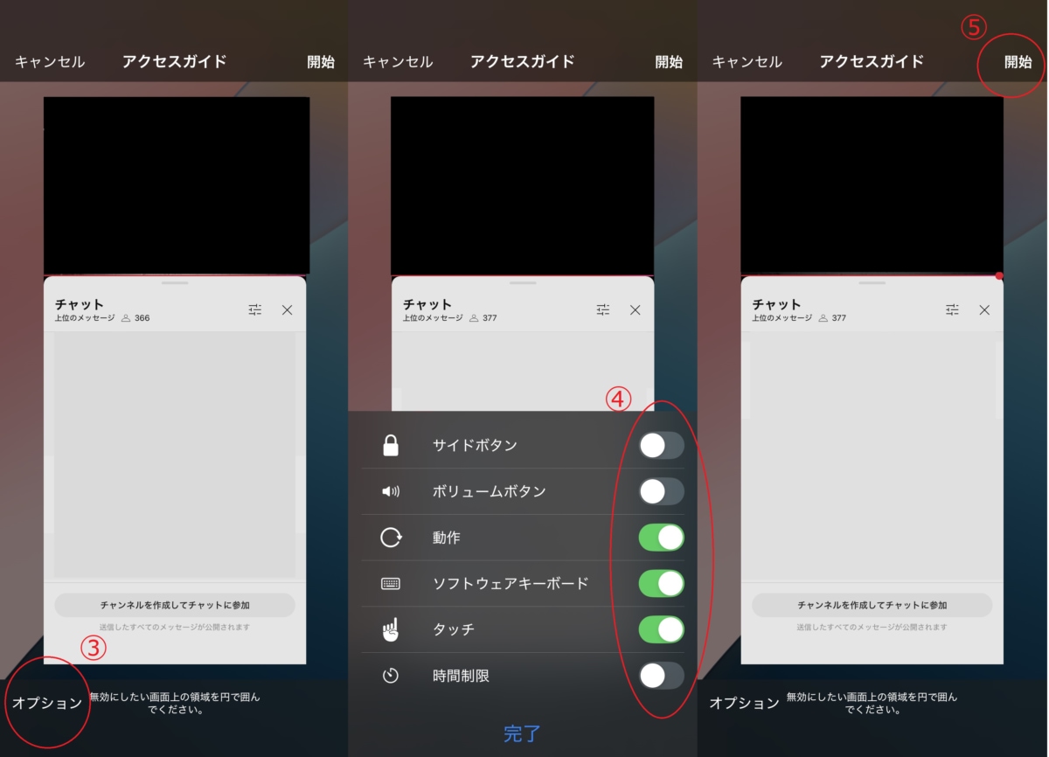
Task: Tap the hand icon next to タッチ
Action: (390, 629)
